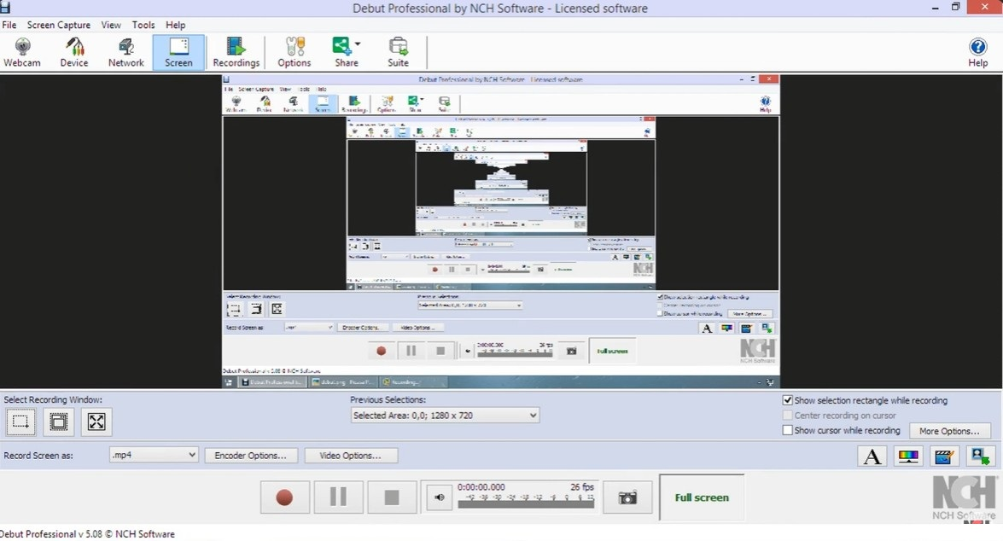Click the speaker audio icon
This screenshot has width=1003, height=541.
pos(440,497)
